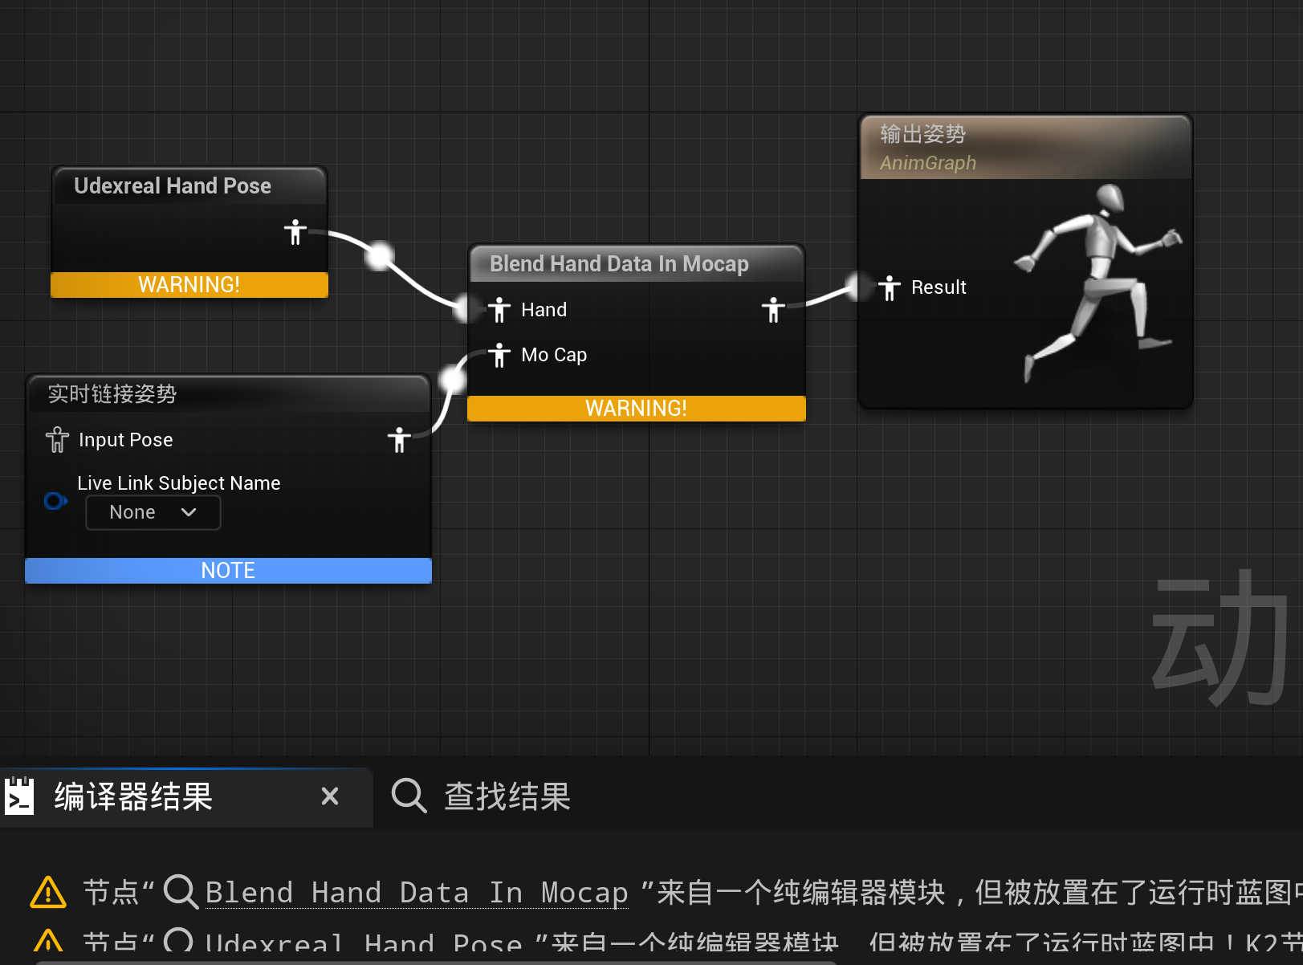The image size is (1303, 965).
Task: Click the search icon beside 查找结果
Action: tap(409, 796)
